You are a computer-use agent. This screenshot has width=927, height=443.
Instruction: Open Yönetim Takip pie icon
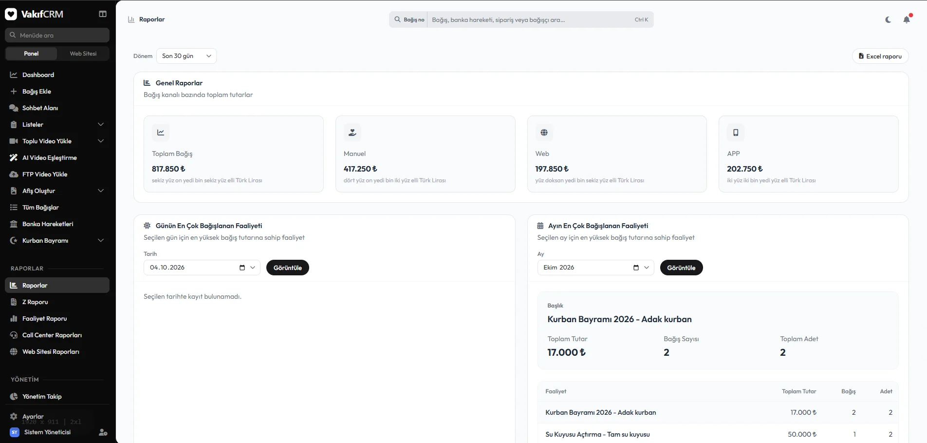click(x=14, y=396)
